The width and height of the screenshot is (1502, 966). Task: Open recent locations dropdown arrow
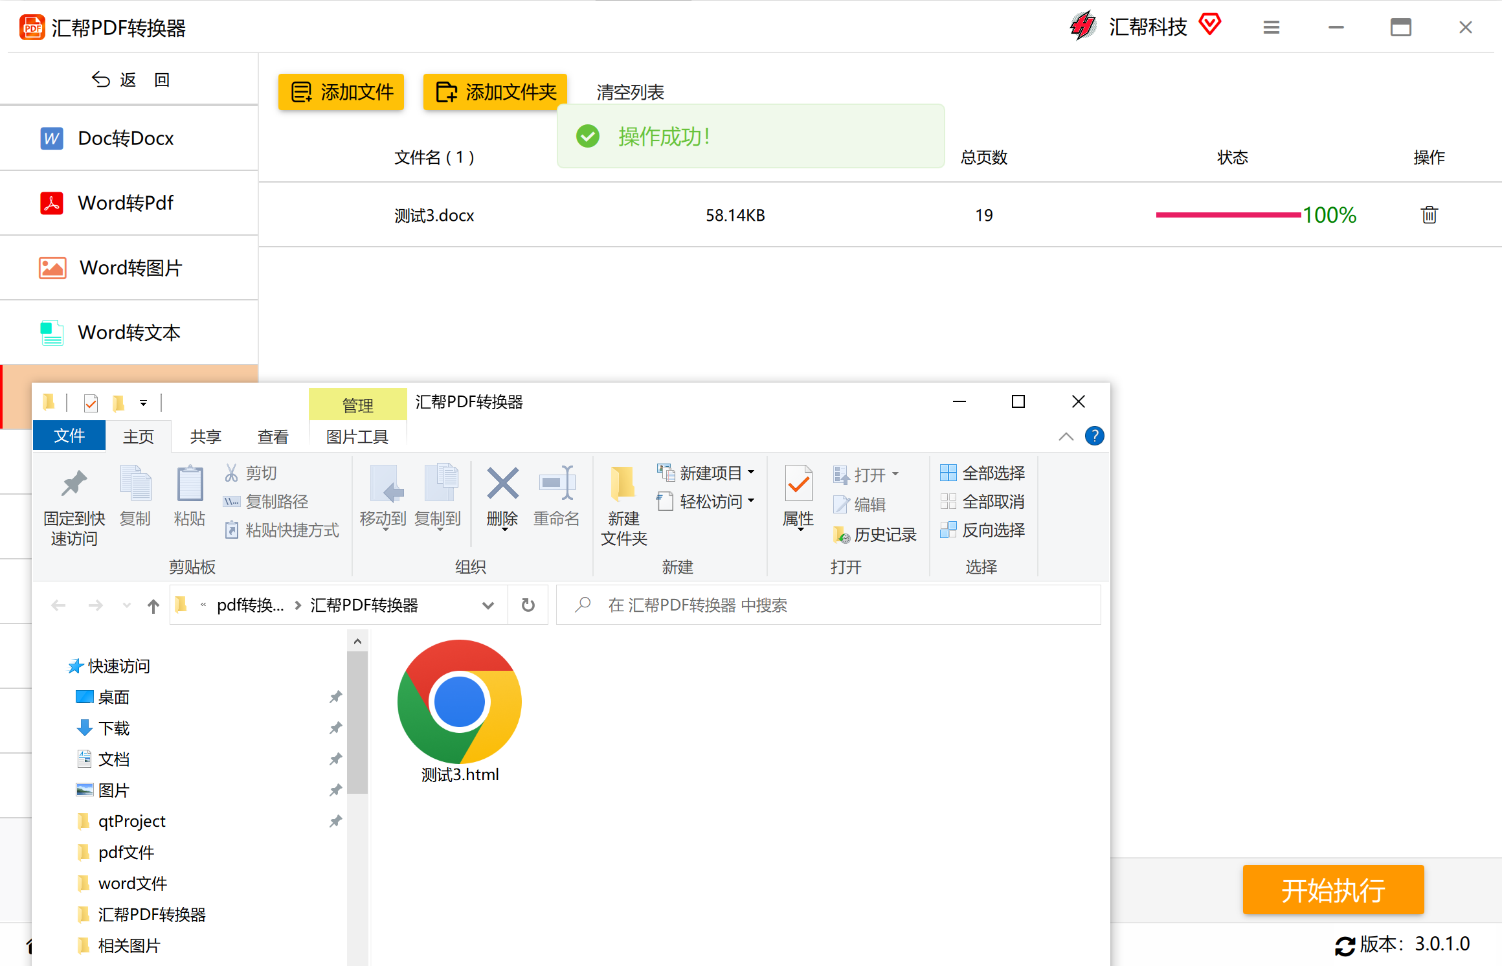pyautogui.click(x=126, y=605)
